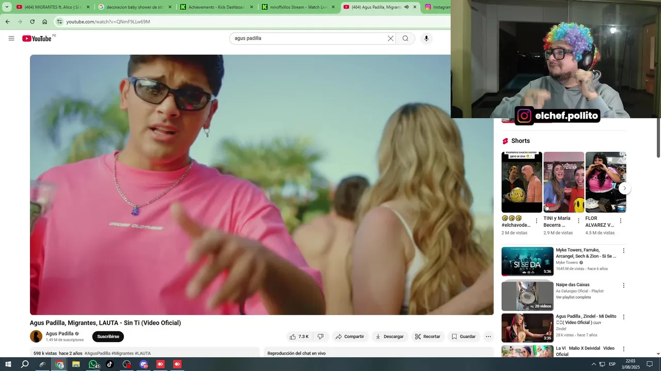Click the #LAUTA hashtag in description

coord(143,353)
